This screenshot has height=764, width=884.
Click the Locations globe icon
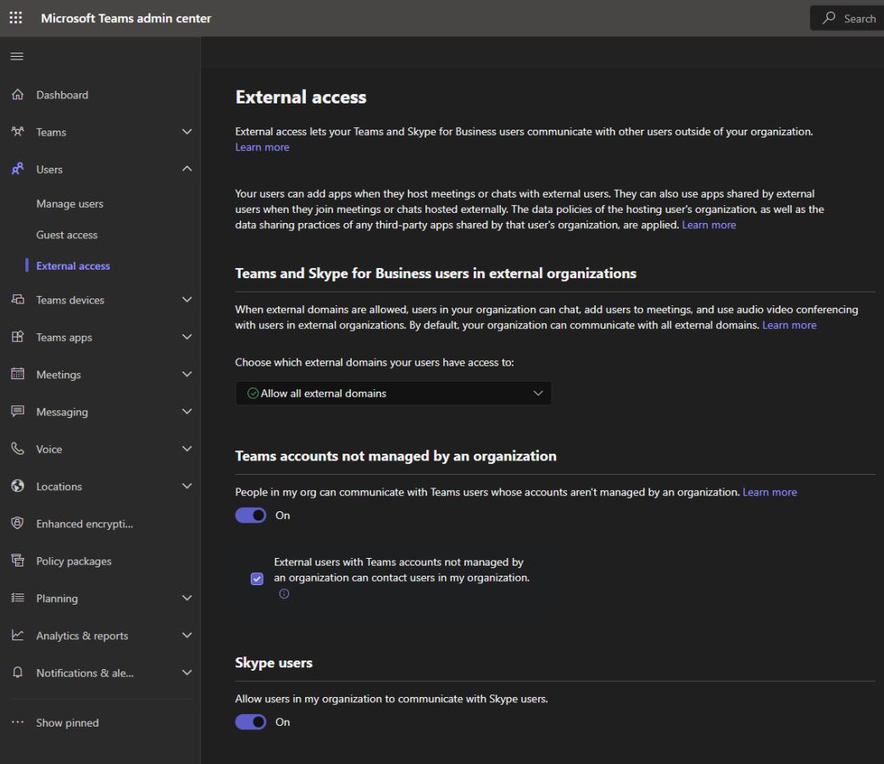click(18, 486)
